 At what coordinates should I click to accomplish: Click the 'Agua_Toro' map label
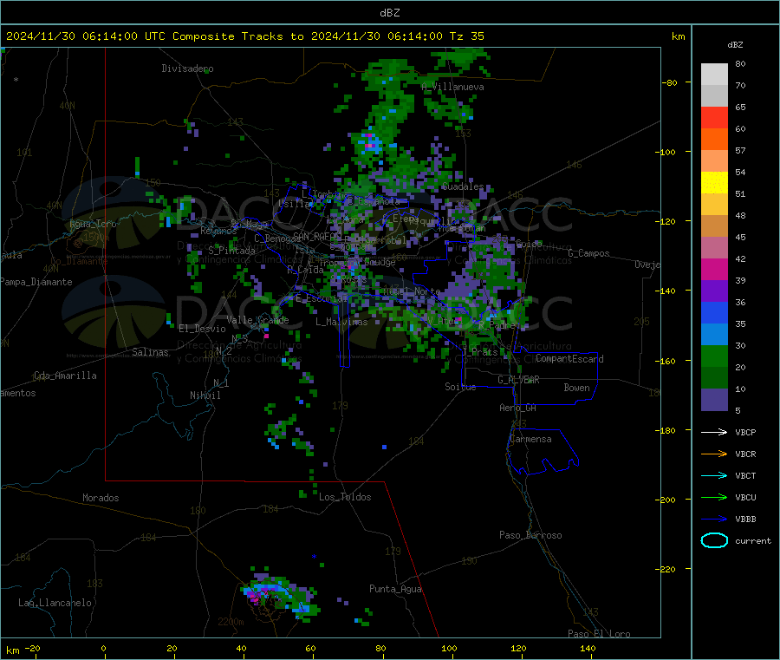pos(93,224)
